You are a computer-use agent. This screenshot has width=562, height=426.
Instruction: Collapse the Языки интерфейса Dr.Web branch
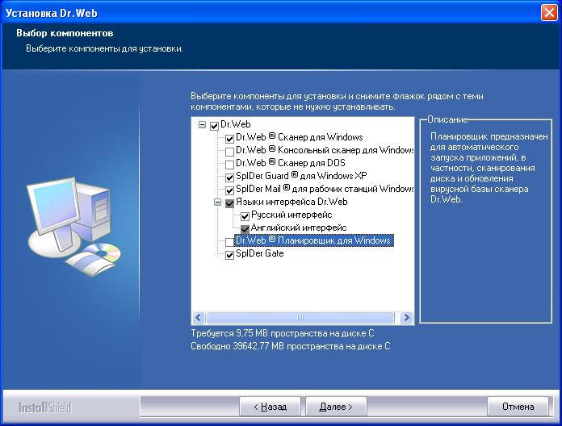tap(217, 203)
